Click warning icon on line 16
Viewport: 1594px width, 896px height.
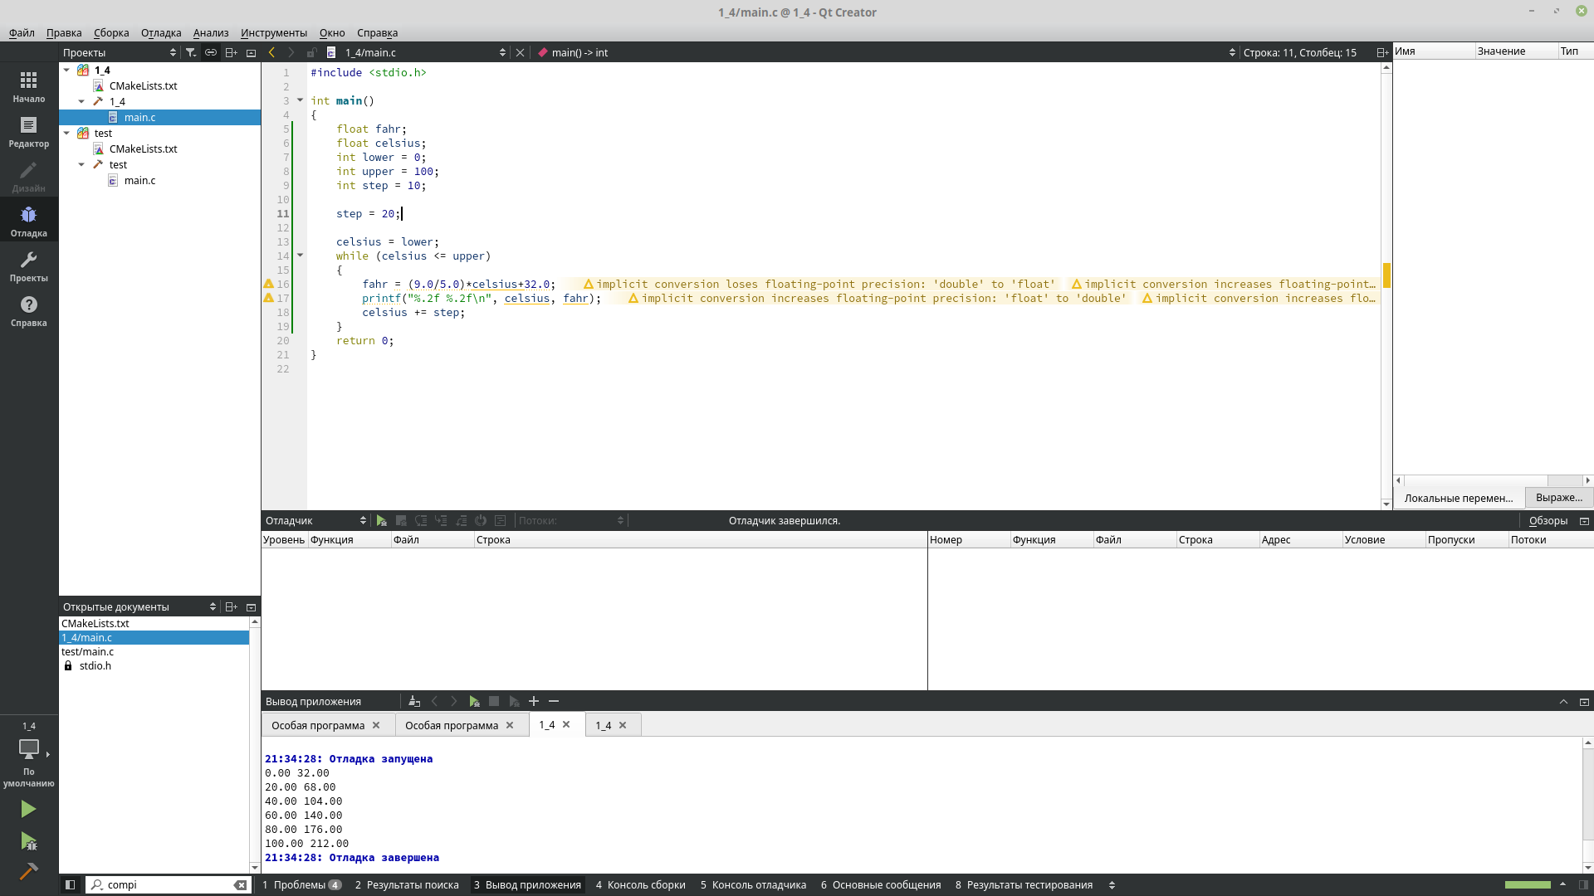tap(268, 284)
